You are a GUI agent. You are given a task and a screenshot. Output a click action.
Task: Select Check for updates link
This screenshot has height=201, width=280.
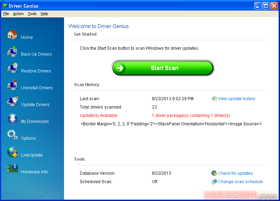pos(235,173)
